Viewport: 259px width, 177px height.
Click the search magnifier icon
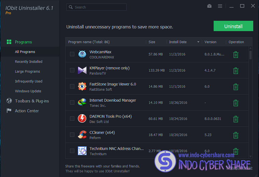click(x=71, y=7)
